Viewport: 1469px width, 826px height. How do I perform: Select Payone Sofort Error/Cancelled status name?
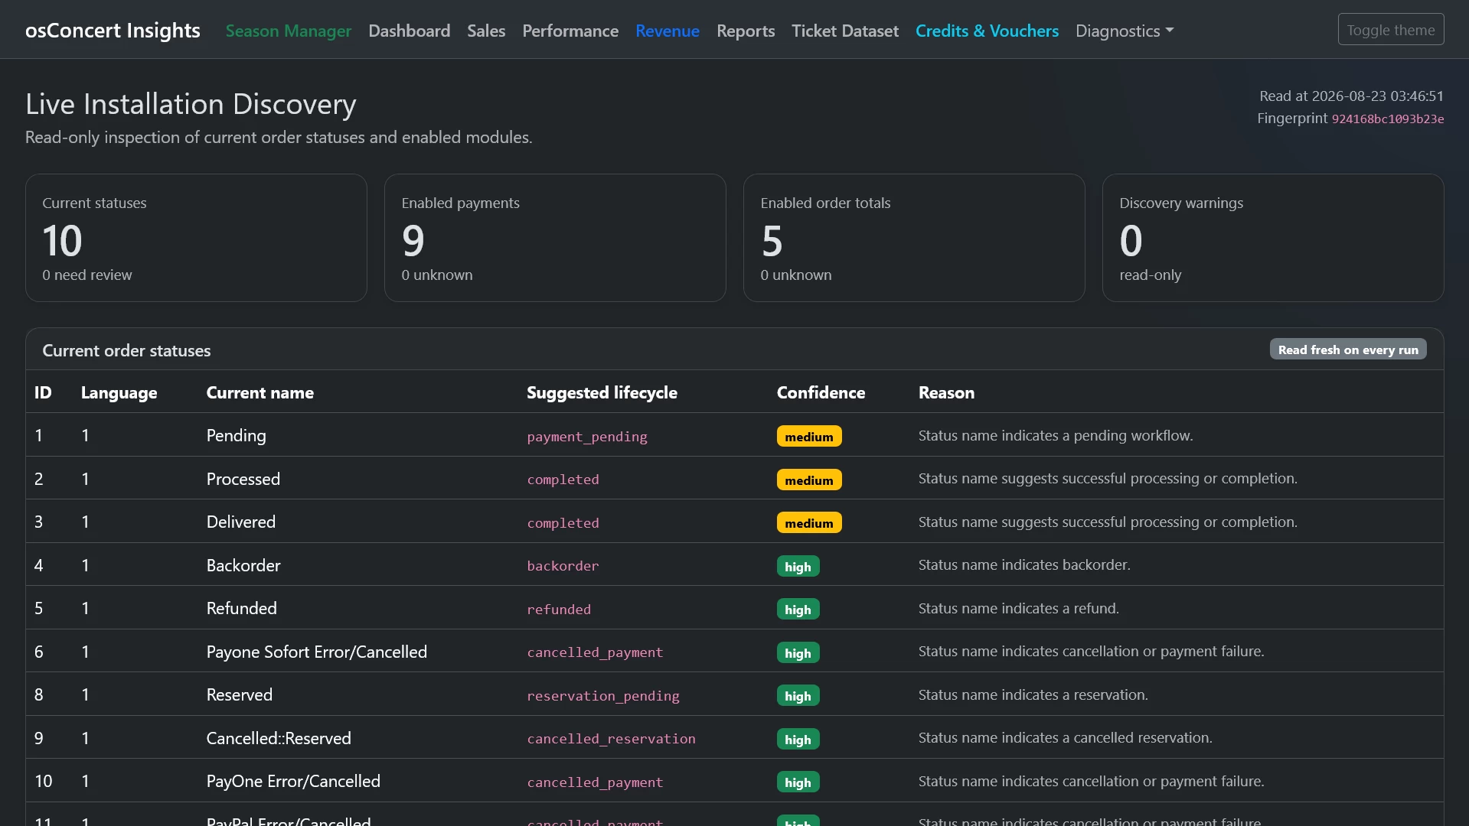[316, 652]
